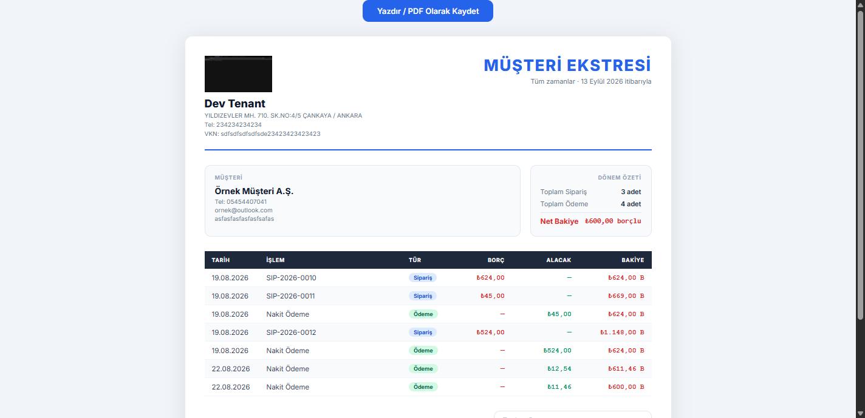Click the Tel: 234234234234 line

click(233, 124)
